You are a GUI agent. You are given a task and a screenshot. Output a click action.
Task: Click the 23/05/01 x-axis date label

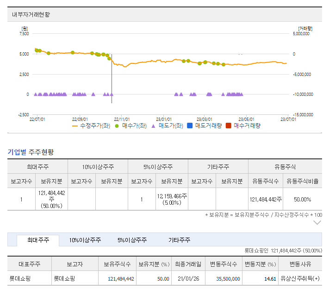coord(246,119)
